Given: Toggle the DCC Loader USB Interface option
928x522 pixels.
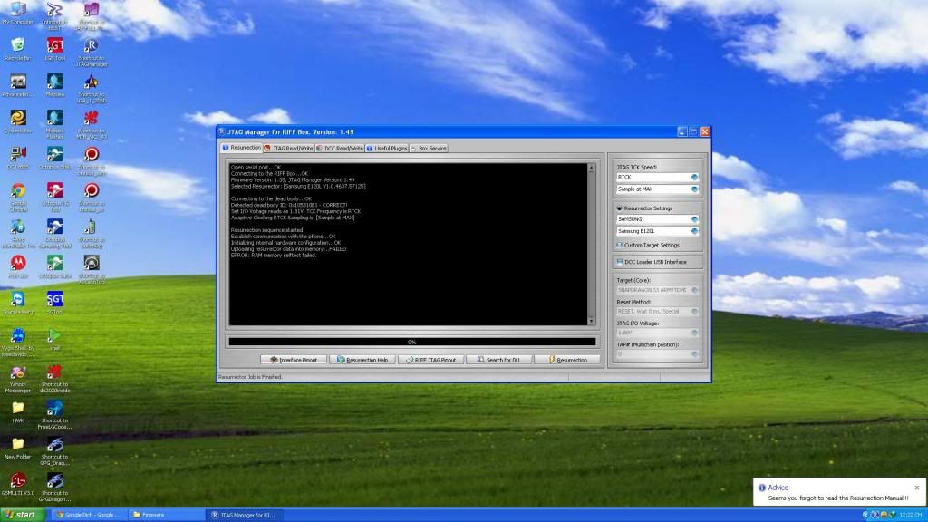Looking at the screenshot, I should (620, 262).
